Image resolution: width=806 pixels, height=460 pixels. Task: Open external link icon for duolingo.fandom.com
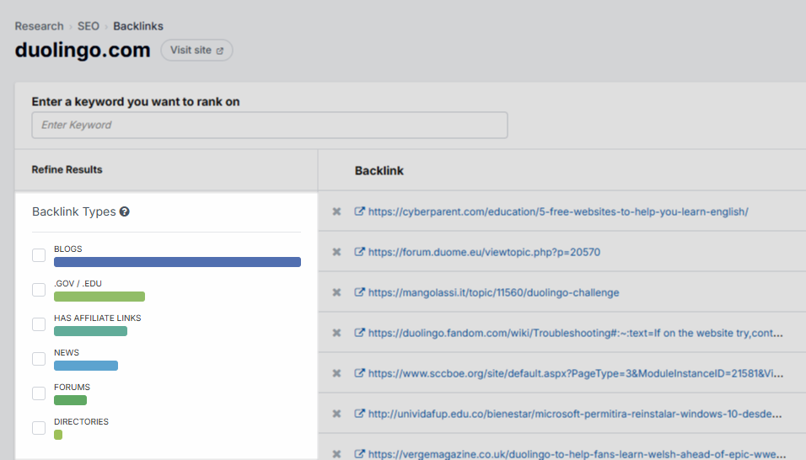360,333
